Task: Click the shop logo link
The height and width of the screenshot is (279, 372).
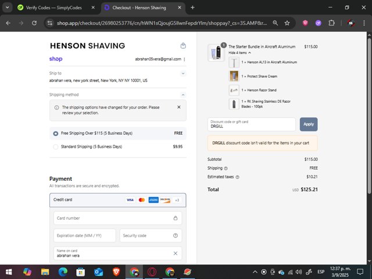Action: (56, 59)
